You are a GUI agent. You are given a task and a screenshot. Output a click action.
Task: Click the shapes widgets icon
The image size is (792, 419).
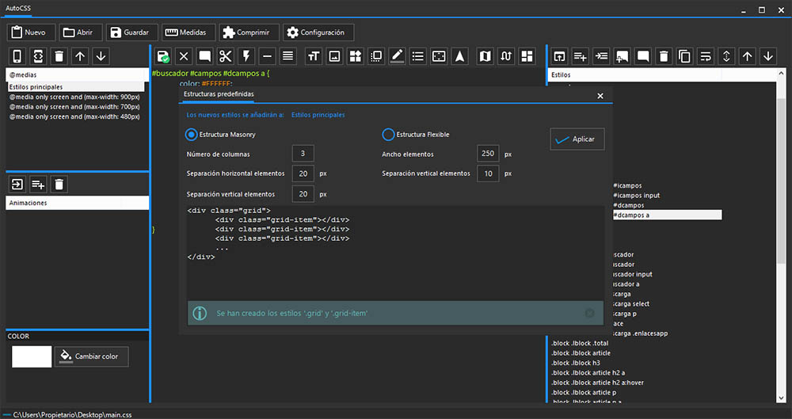coord(355,56)
